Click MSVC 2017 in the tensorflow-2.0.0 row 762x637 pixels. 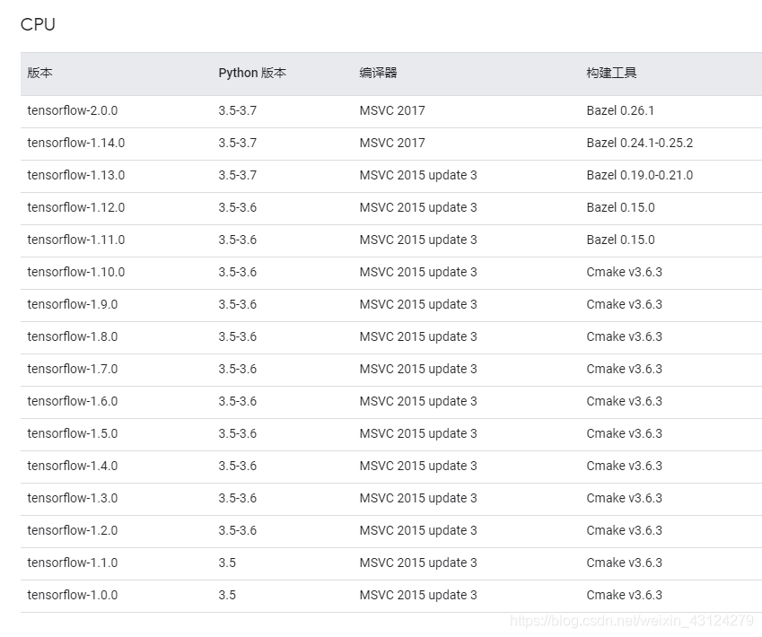pos(392,110)
